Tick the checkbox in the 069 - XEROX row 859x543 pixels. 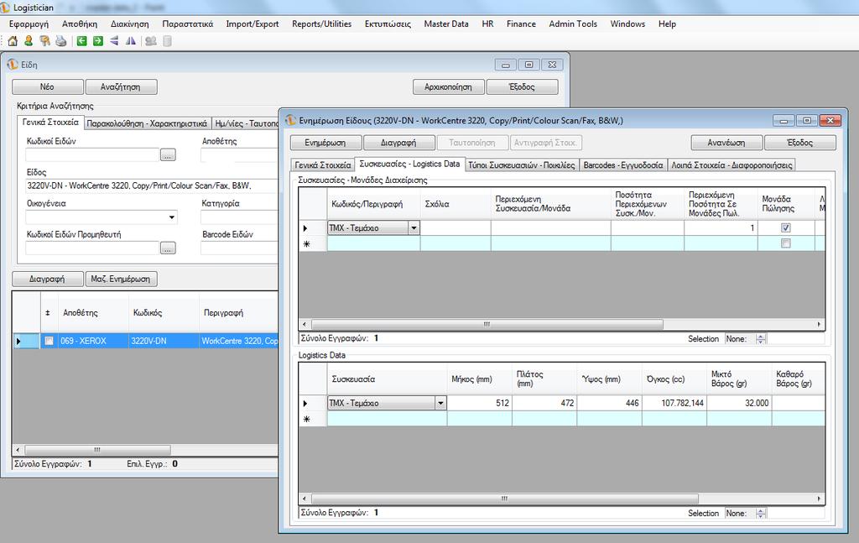click(x=49, y=341)
